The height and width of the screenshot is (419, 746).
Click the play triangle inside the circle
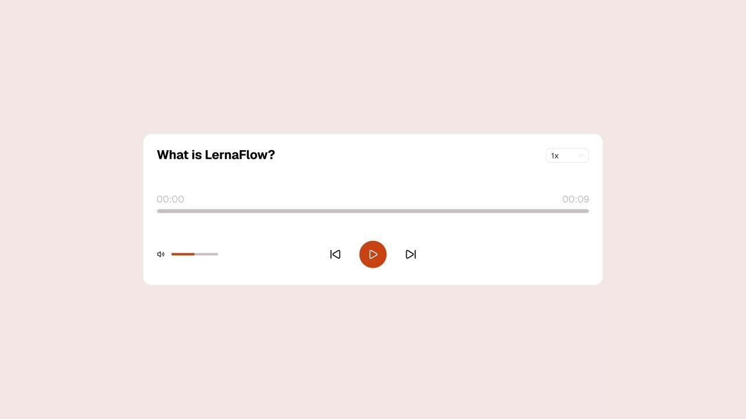tap(373, 254)
